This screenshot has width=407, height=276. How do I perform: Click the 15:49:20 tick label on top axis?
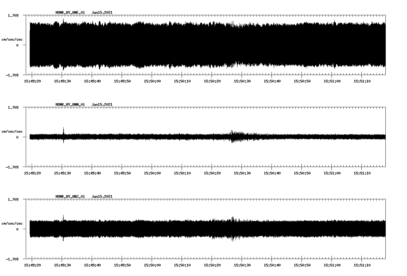pos(33,81)
